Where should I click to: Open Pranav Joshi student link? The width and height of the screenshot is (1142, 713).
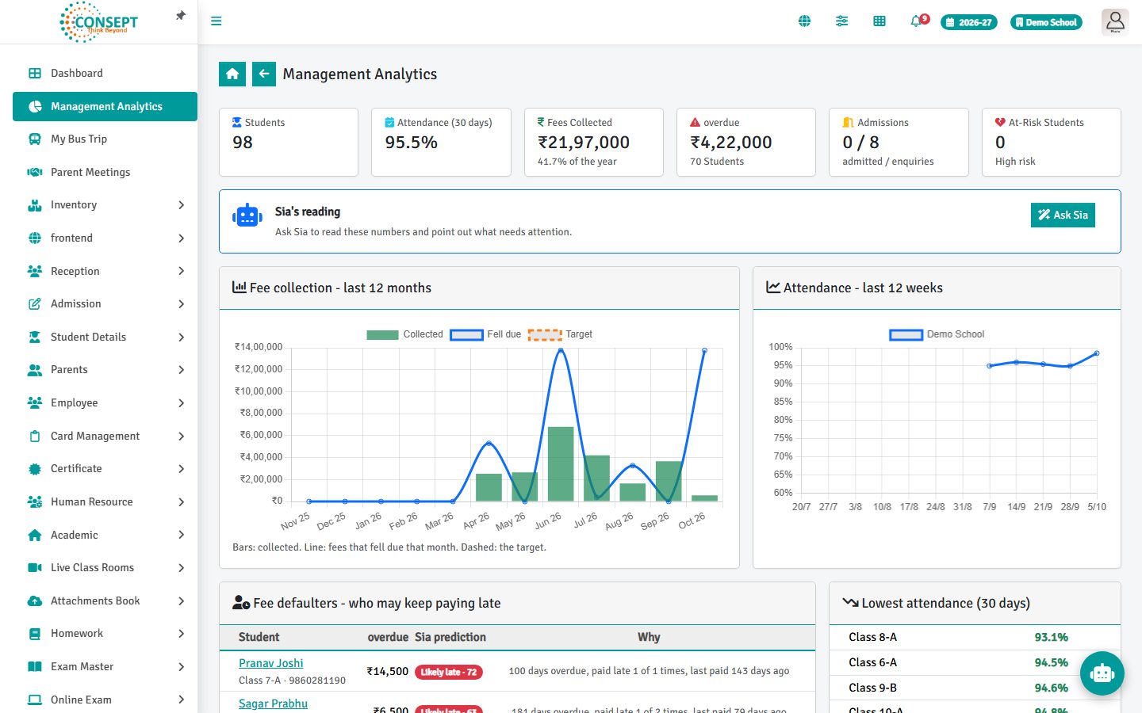coord(271,663)
